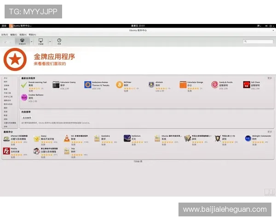Click the 73508 items count text
The width and height of the screenshot is (276, 221).
(138, 162)
